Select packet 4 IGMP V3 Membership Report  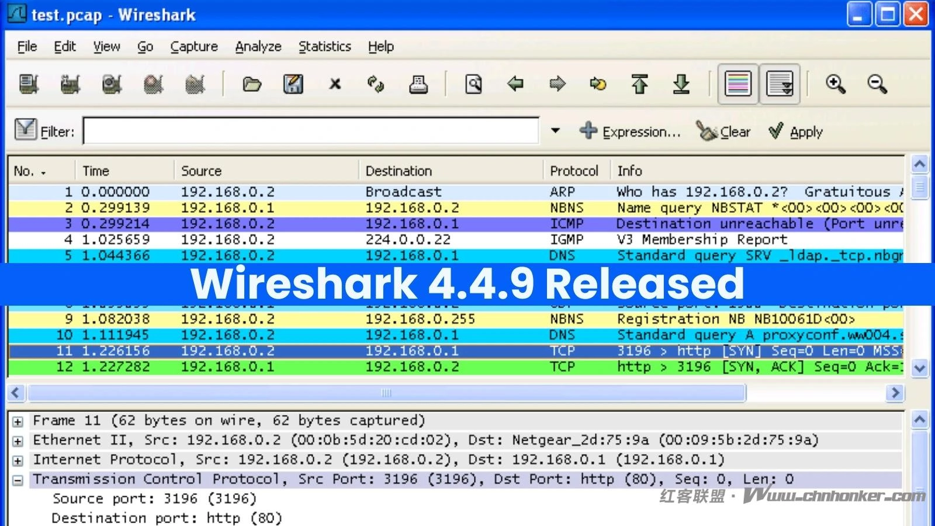pyautogui.click(x=456, y=240)
